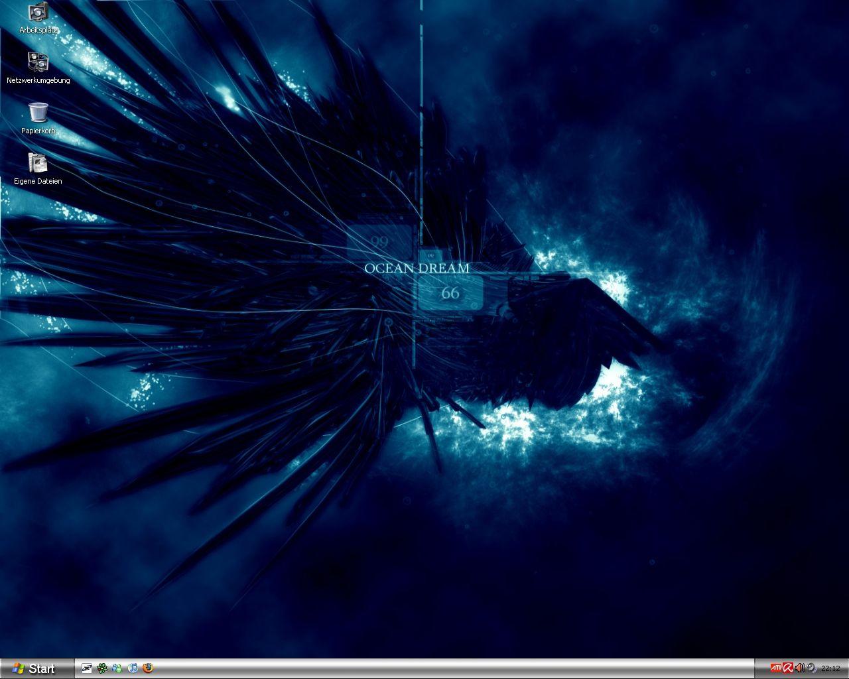Click the grey round speaker tray icon
This screenshot has width=849, height=679.
pos(811,668)
